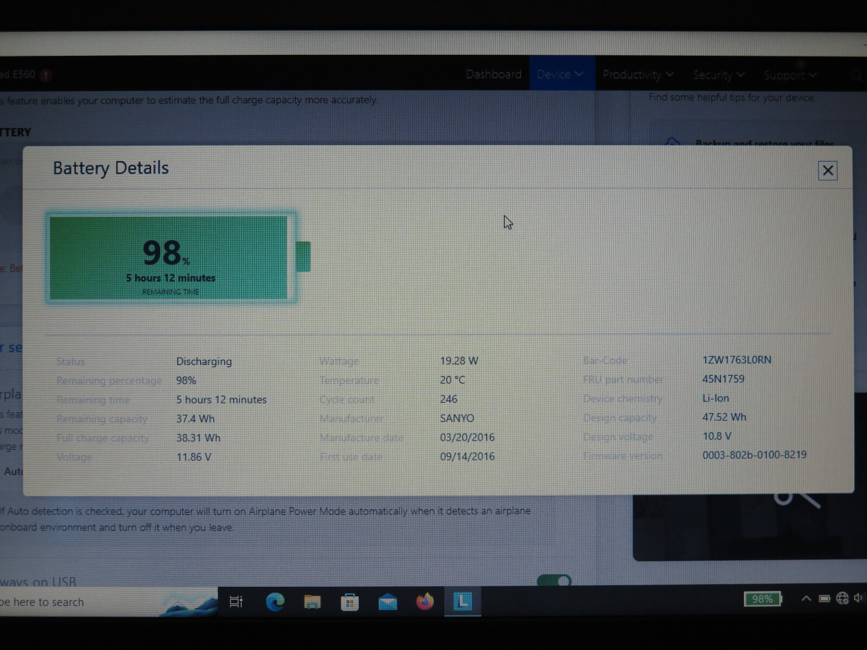This screenshot has height=650, width=867.
Task: Click the large green battery gauge graphic
Action: point(178,257)
